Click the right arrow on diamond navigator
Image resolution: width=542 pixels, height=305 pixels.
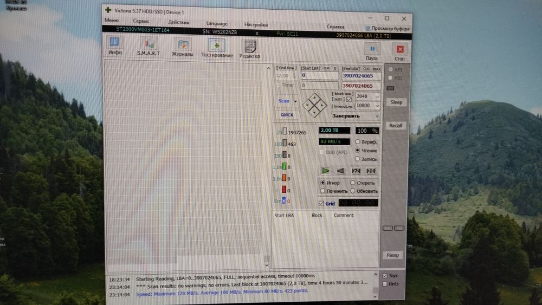321,105
